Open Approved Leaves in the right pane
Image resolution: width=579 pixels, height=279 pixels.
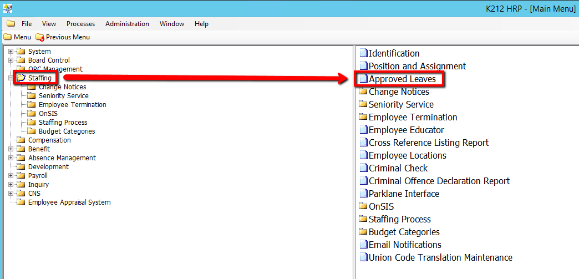(x=402, y=79)
